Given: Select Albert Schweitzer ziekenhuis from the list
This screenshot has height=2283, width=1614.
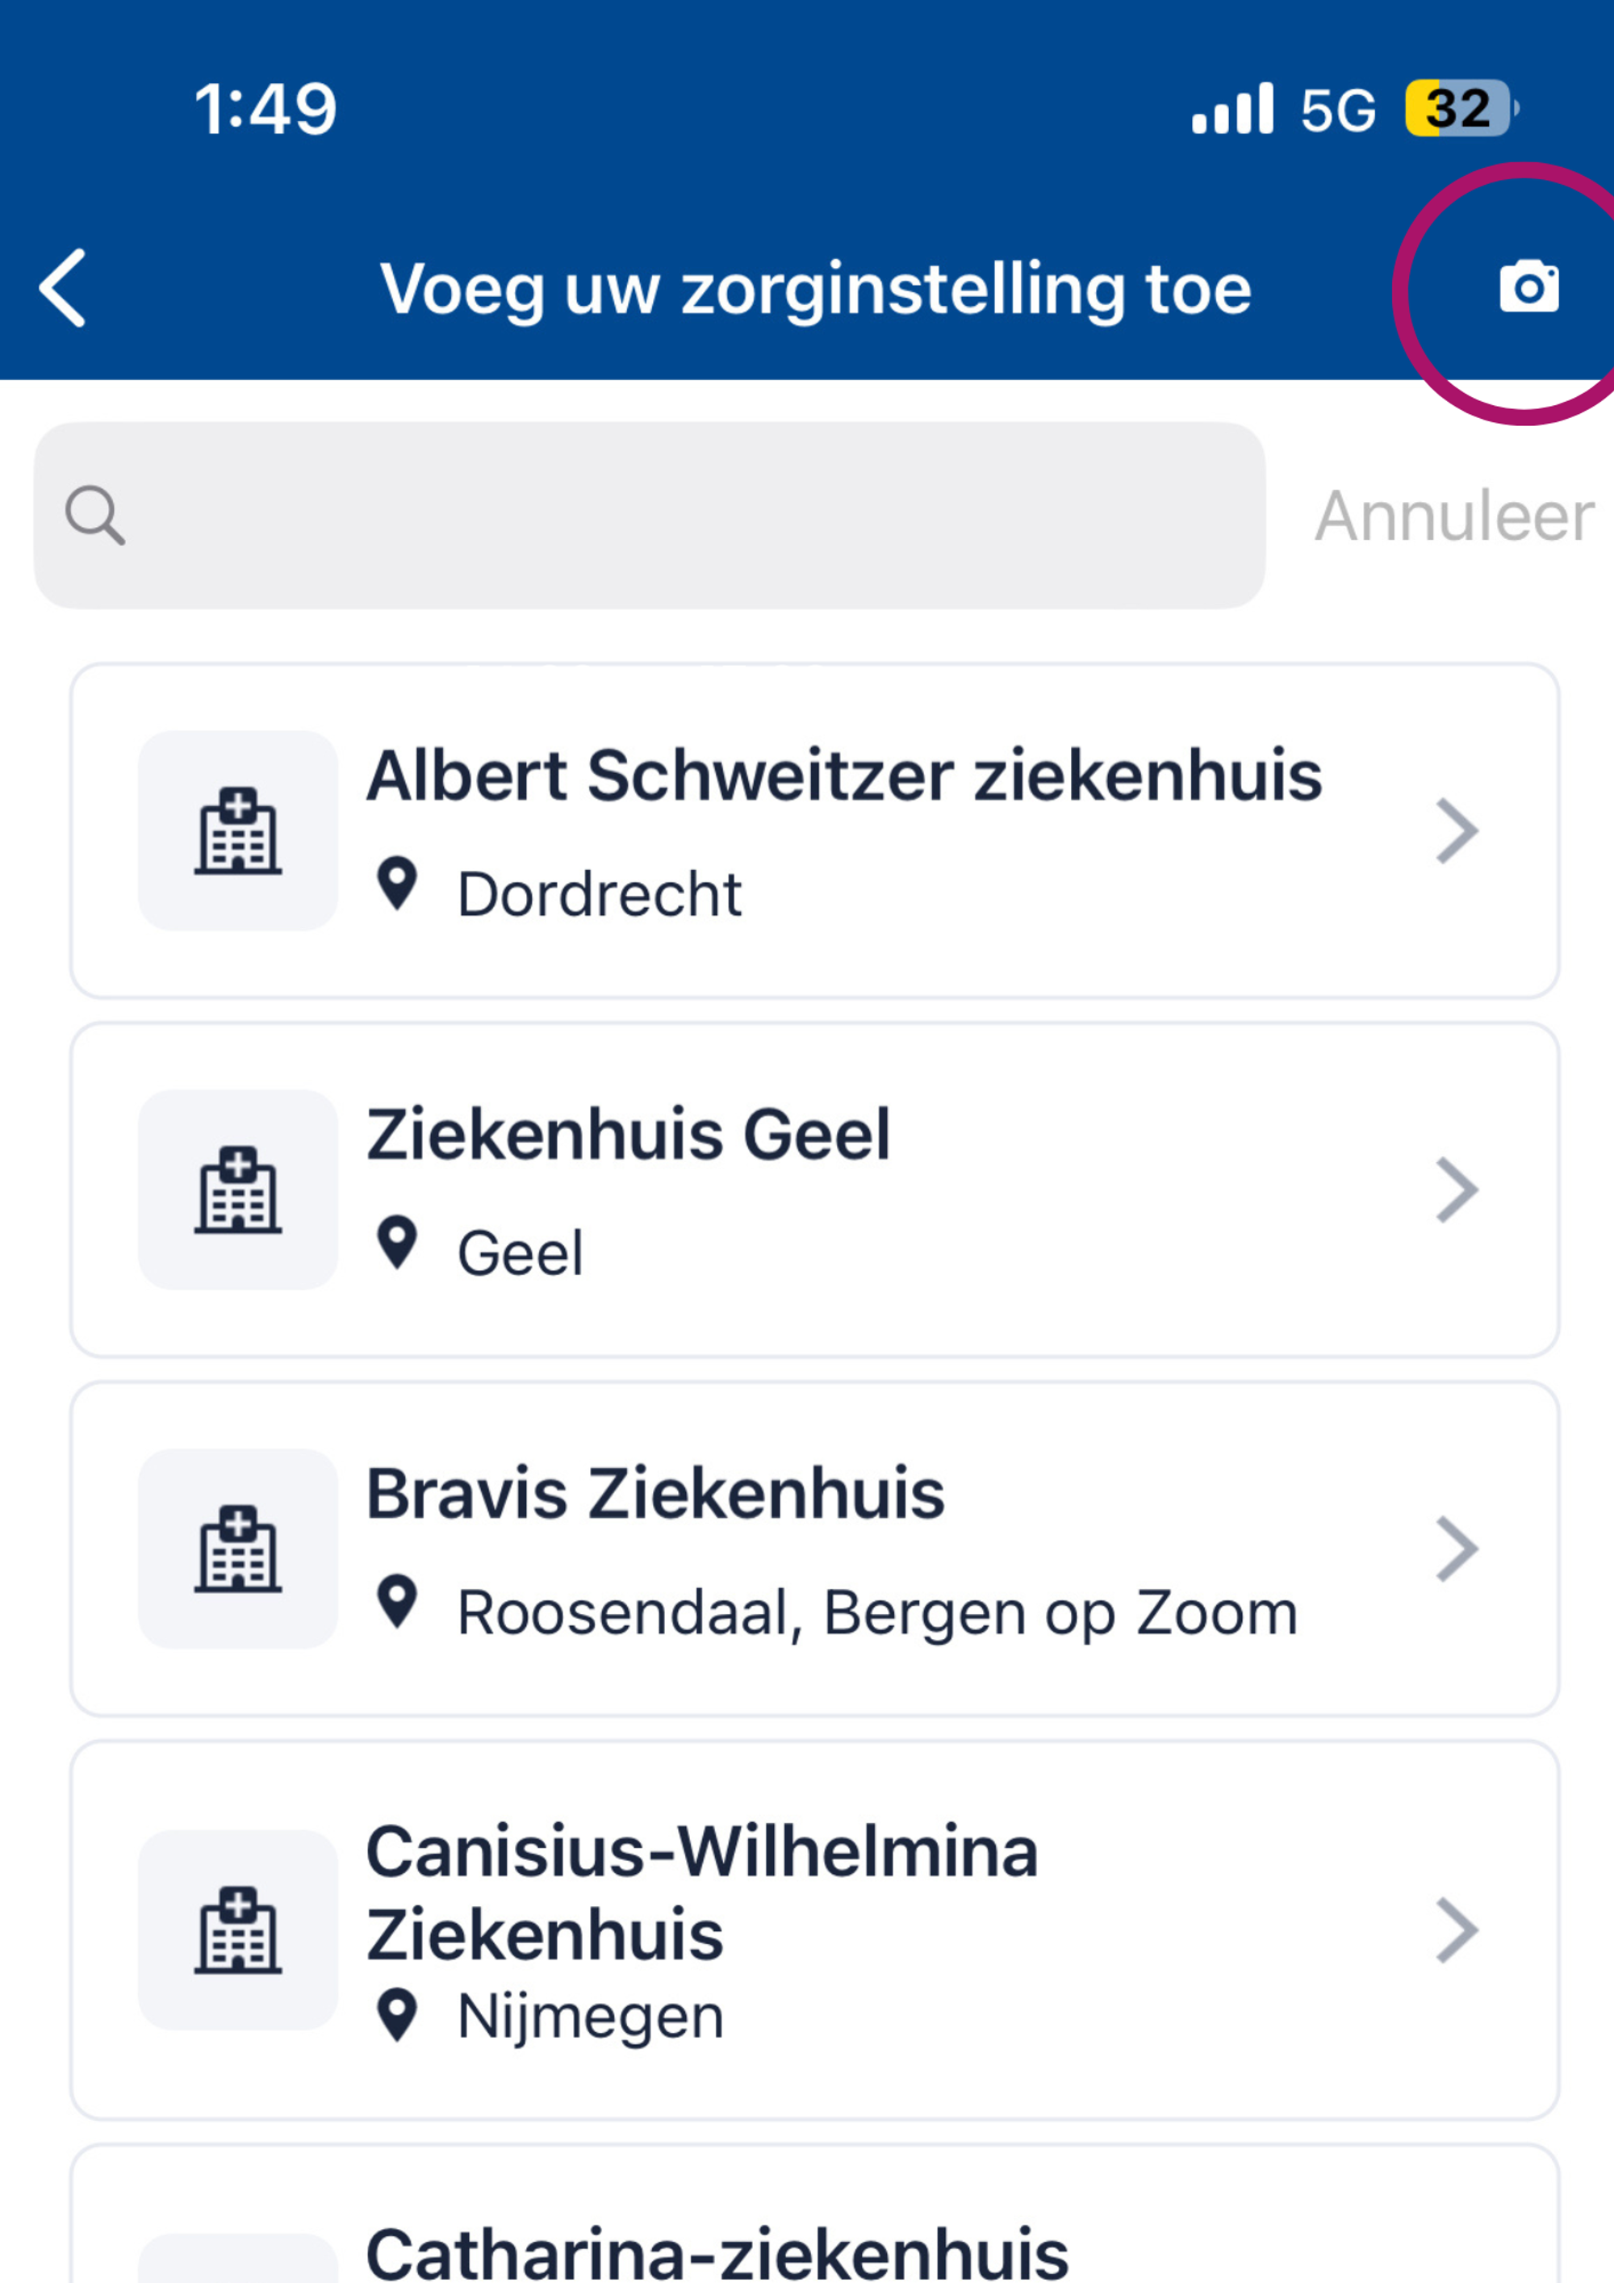Looking at the screenshot, I should coord(814,830).
